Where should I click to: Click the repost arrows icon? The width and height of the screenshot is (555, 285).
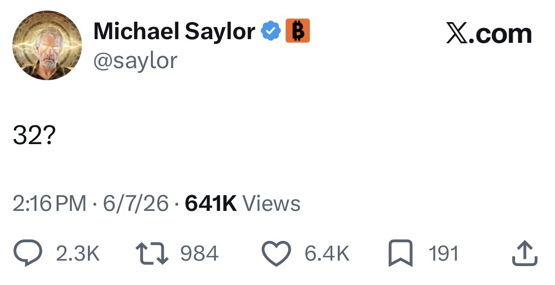(x=153, y=254)
